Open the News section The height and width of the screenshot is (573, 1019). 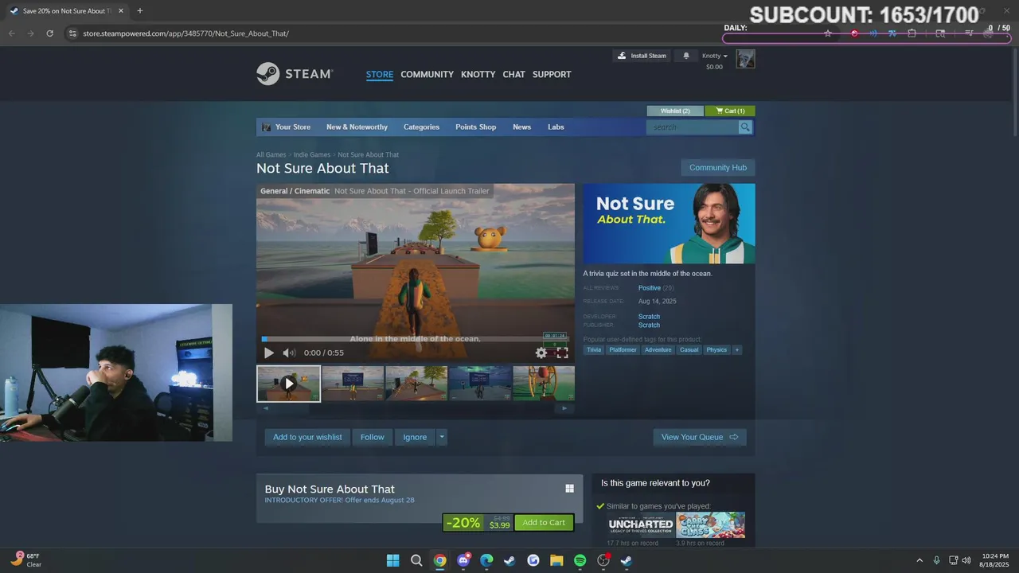point(521,127)
